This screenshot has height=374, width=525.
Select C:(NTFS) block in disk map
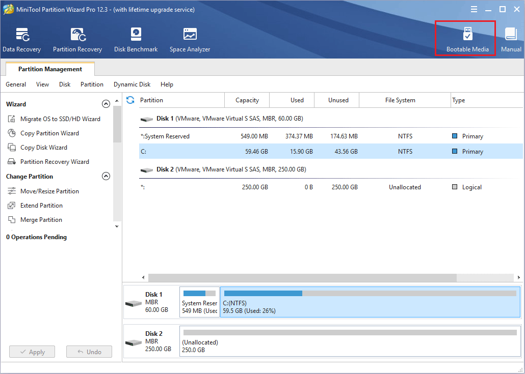tap(371, 302)
